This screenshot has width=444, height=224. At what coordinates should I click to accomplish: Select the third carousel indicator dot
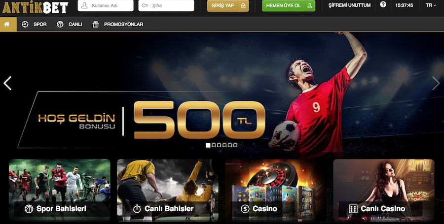pos(219,145)
